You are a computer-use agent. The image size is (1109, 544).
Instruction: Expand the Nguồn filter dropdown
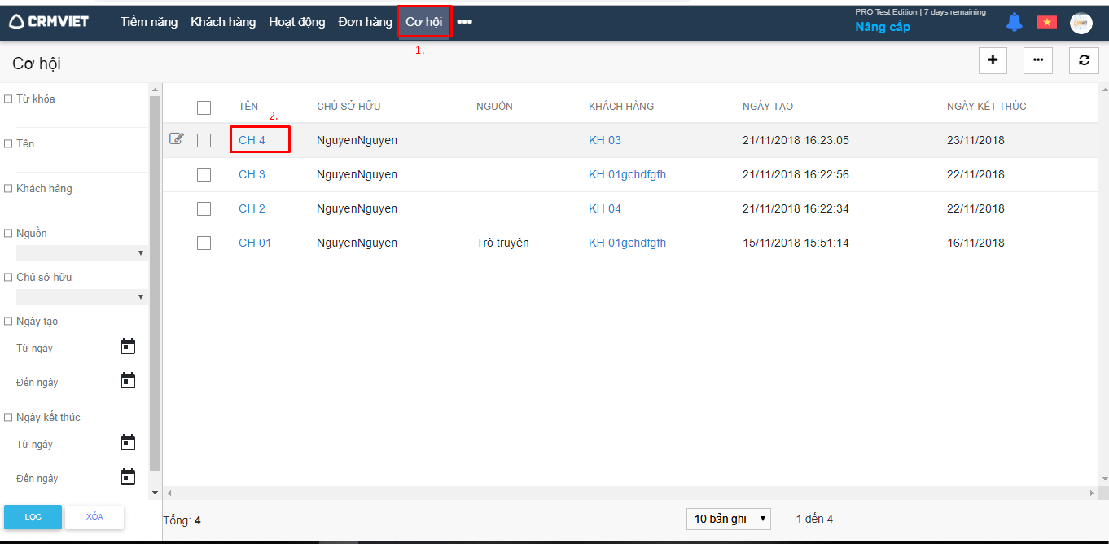[x=81, y=253]
